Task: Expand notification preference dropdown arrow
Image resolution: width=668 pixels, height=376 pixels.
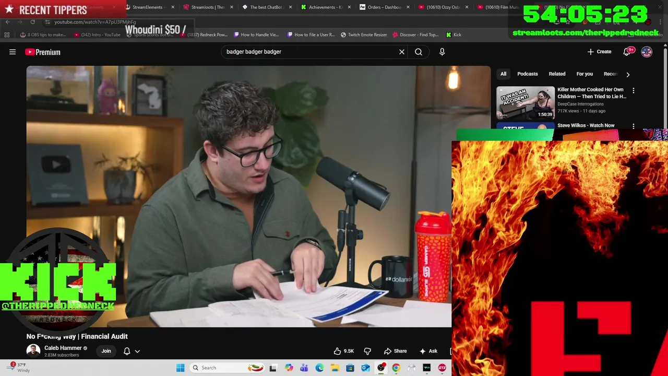Action: 137,351
